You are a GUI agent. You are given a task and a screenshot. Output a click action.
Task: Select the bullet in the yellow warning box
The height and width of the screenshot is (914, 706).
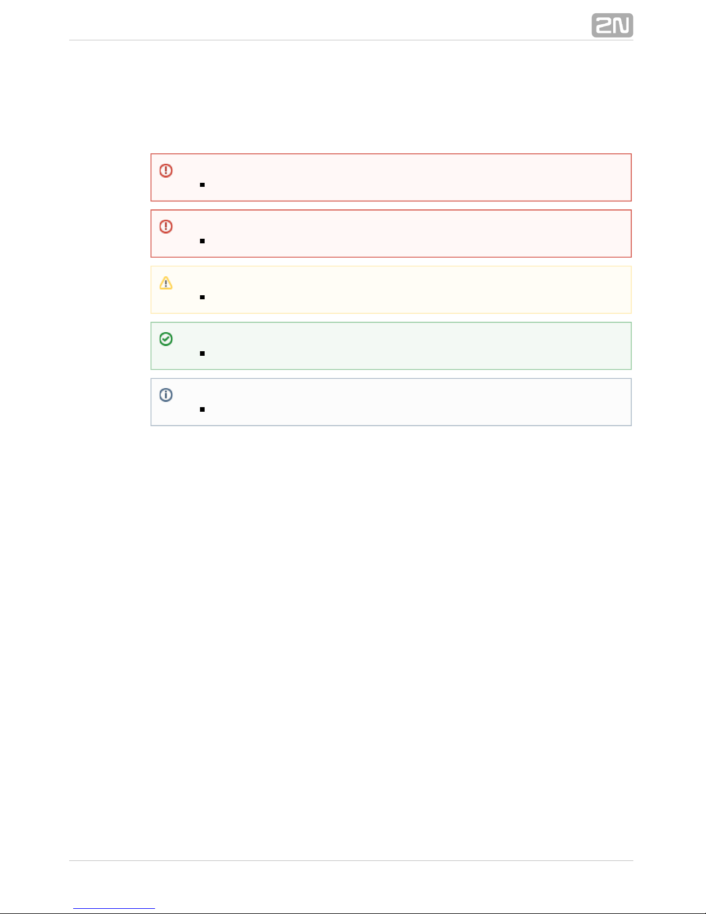pyautogui.click(x=202, y=297)
